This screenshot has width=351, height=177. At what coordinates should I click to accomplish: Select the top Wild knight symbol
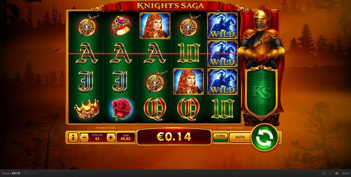tap(223, 25)
